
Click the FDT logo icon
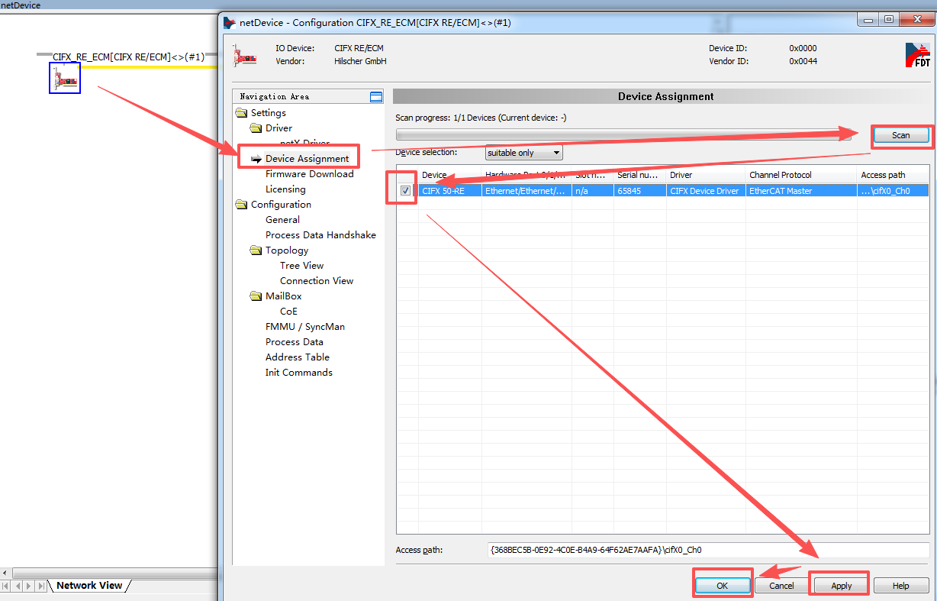coord(918,55)
